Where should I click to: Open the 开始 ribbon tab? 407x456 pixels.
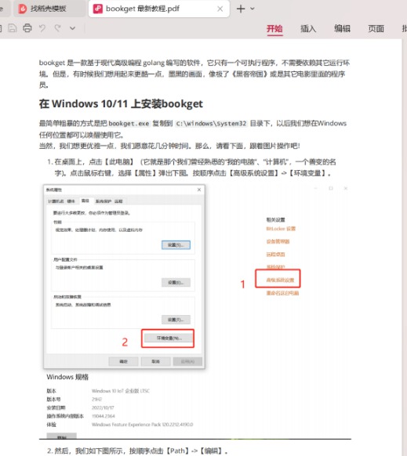(274, 28)
